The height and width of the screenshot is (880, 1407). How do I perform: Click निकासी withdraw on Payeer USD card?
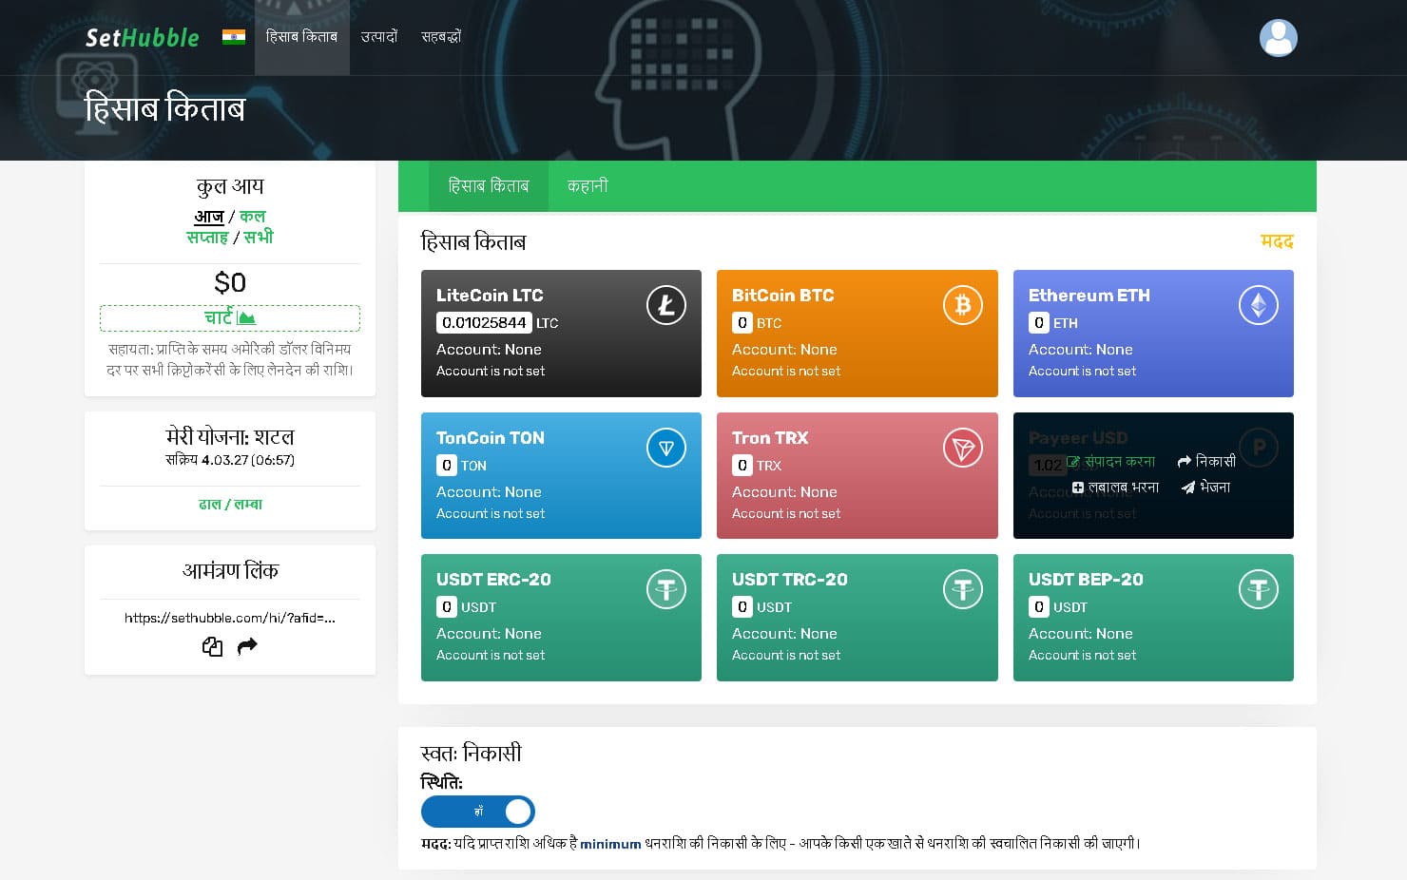pos(1206,462)
